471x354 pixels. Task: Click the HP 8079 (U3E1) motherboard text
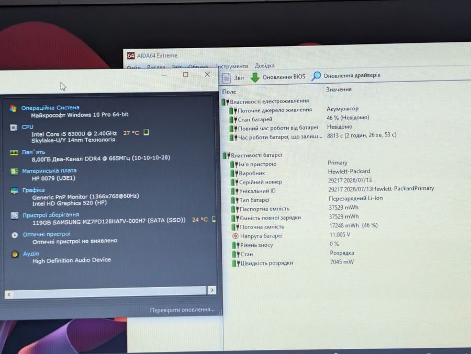(x=53, y=178)
